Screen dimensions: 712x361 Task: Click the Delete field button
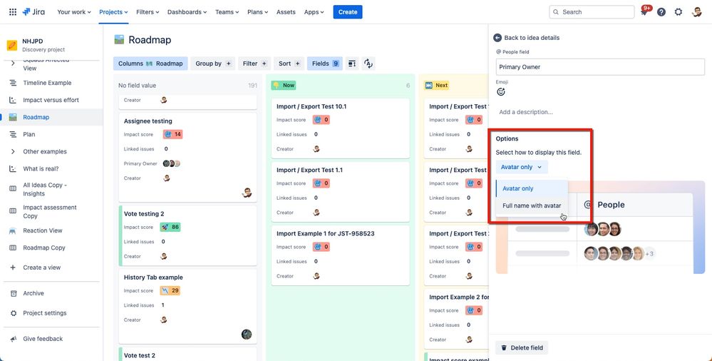click(x=522, y=348)
